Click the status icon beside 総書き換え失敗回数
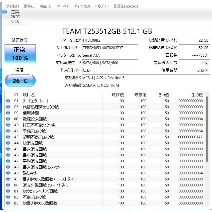This screenshot has width=212, height=212. click(x=8, y=203)
